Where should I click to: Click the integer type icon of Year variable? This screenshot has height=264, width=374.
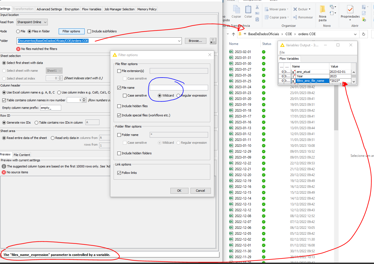click(x=293, y=76)
